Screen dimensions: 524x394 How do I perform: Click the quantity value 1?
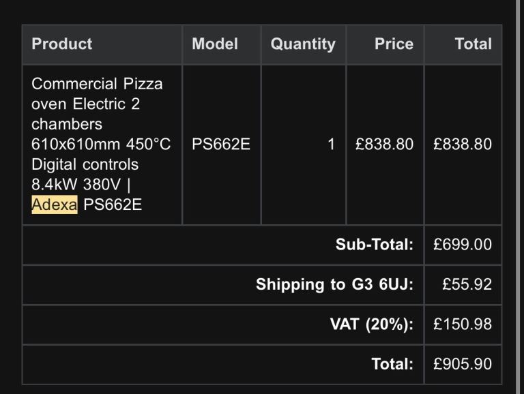tap(332, 145)
